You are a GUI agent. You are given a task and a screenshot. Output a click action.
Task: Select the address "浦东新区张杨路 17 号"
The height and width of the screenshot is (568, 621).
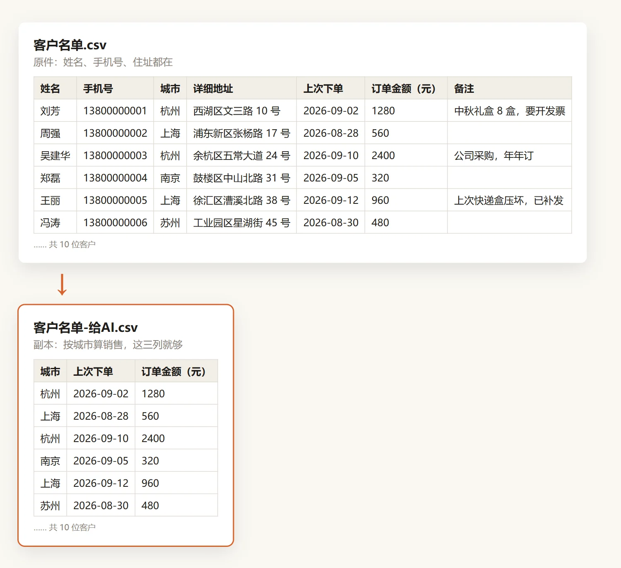tap(242, 133)
